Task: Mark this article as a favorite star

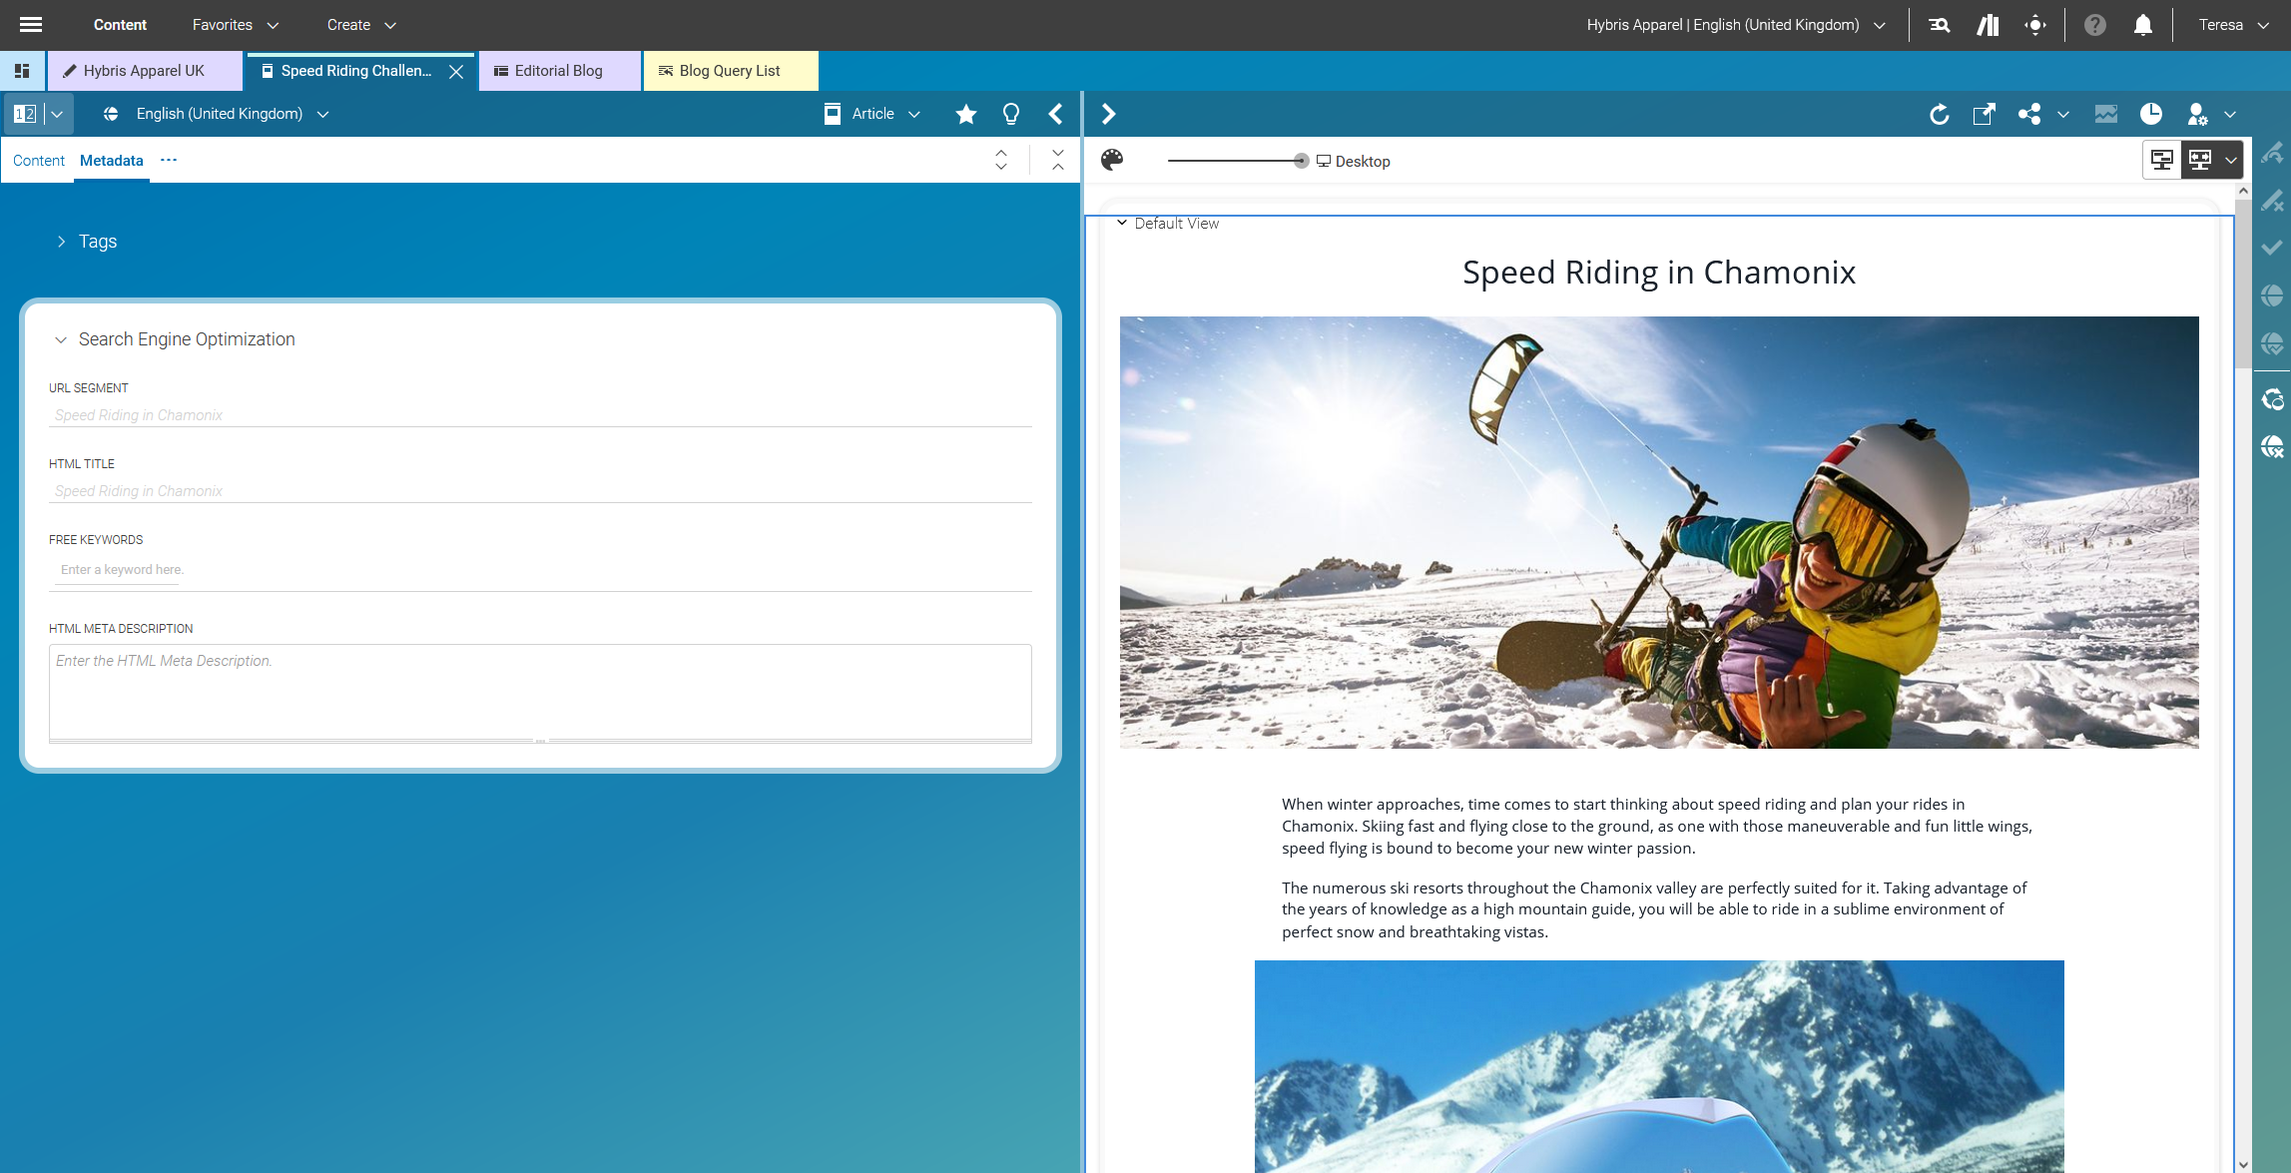Action: pos(965,114)
